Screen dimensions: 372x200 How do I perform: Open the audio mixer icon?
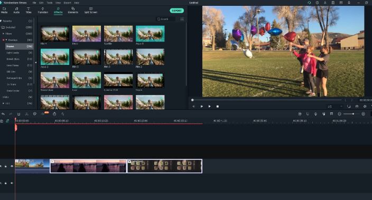tap(323, 114)
